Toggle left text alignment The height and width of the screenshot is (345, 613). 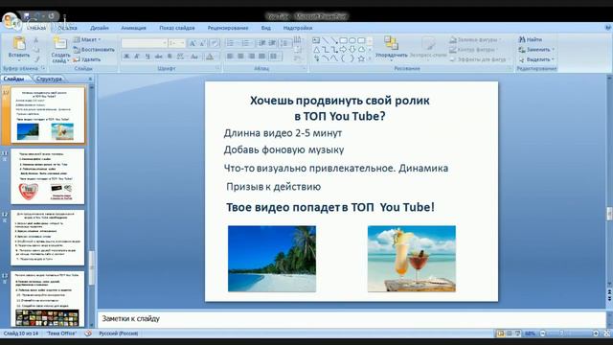coord(230,57)
